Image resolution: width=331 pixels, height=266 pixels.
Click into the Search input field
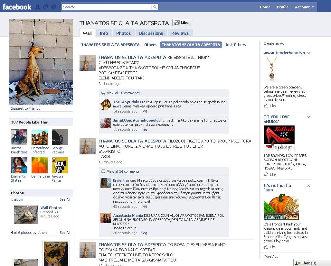click(x=106, y=7)
